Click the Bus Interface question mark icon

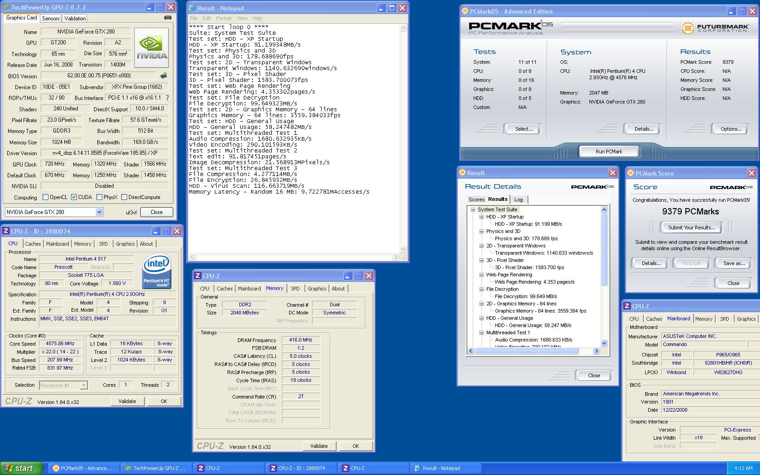pos(167,98)
